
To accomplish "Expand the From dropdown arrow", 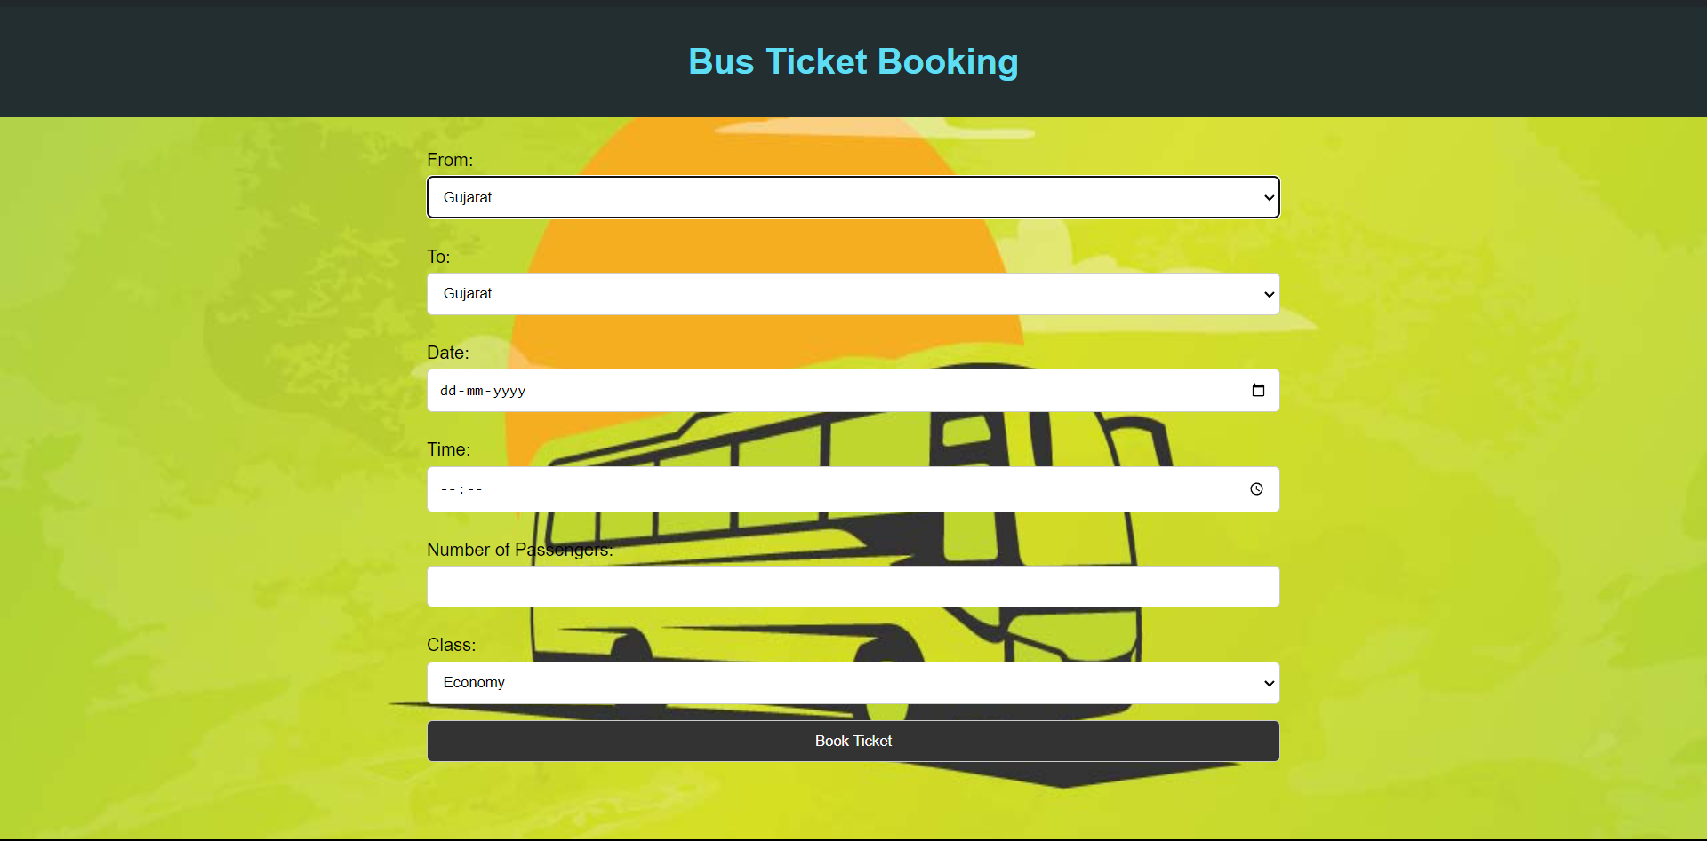I will click(1269, 198).
